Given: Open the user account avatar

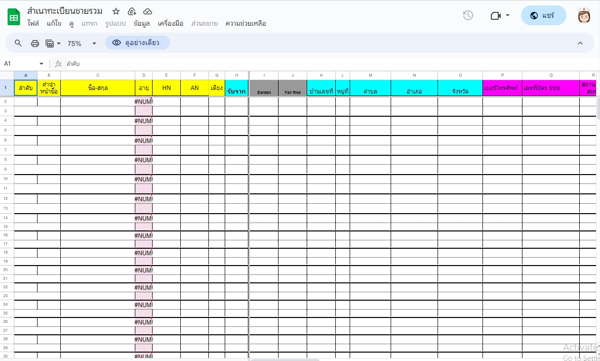Looking at the screenshot, I should (x=584, y=15).
